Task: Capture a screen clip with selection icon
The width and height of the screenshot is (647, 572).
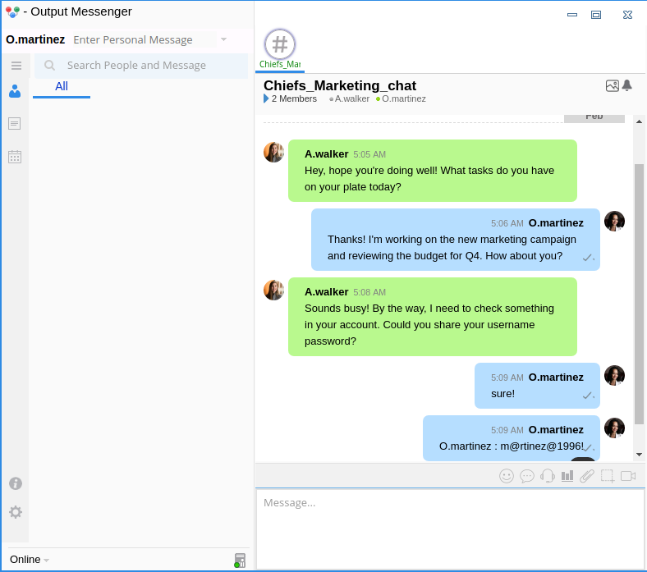Action: click(x=608, y=476)
